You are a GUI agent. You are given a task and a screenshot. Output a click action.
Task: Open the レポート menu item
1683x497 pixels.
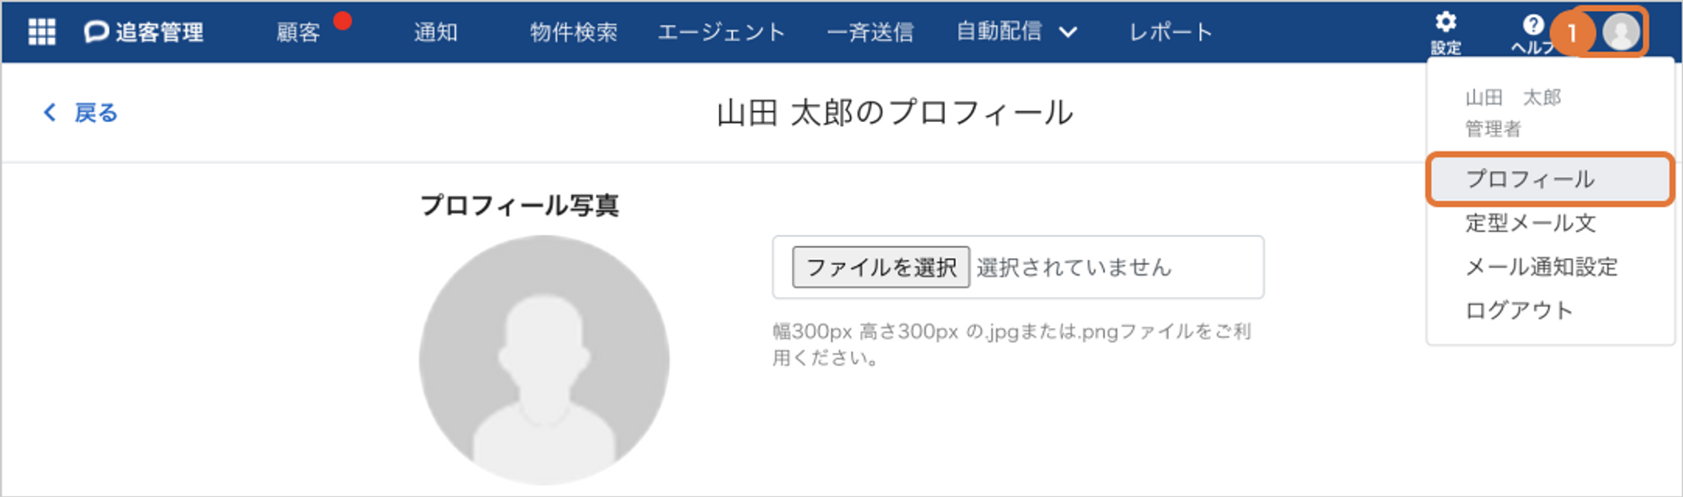[1171, 33]
